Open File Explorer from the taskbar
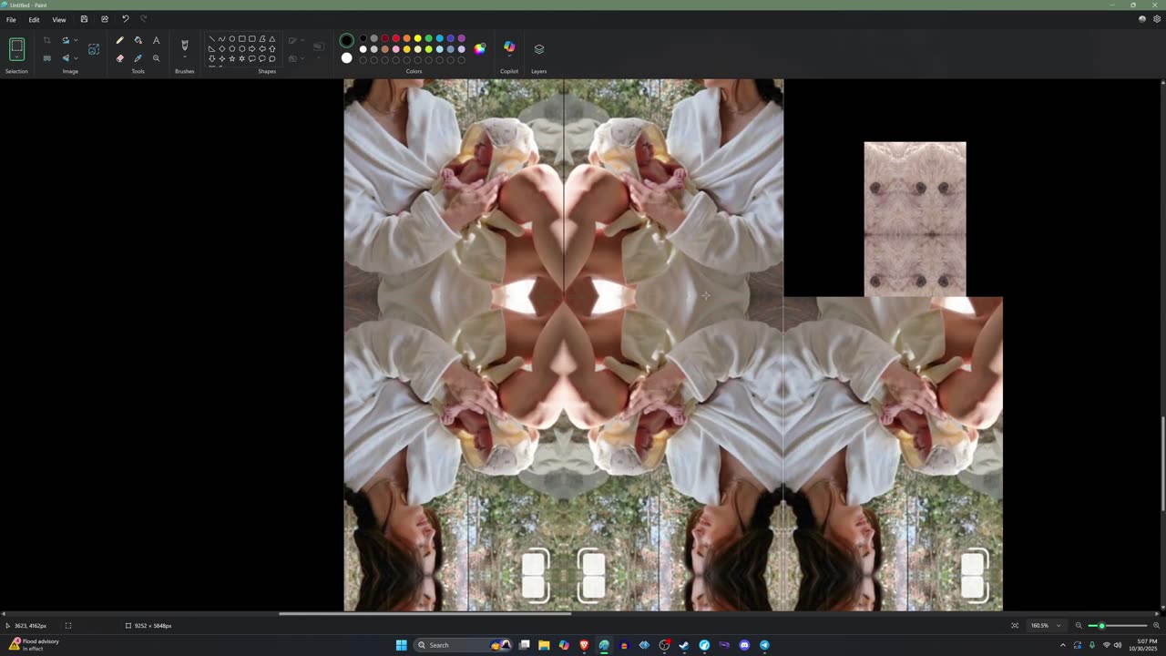Image resolution: width=1166 pixels, height=656 pixels. (544, 645)
